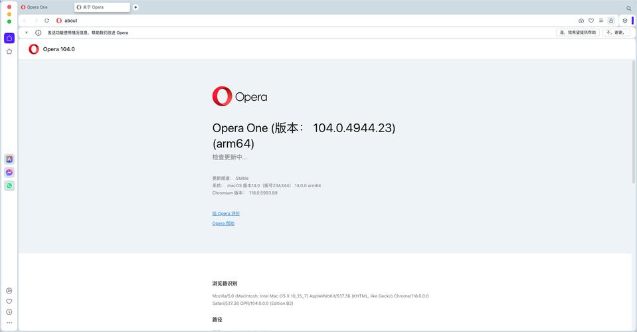The height and width of the screenshot is (332, 637).
Task: Reload the about page
Action: (46, 21)
